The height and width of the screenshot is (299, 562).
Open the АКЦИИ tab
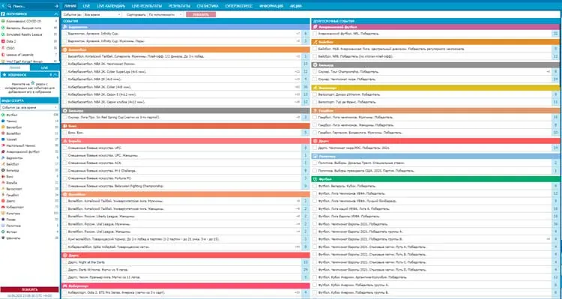coord(296,6)
